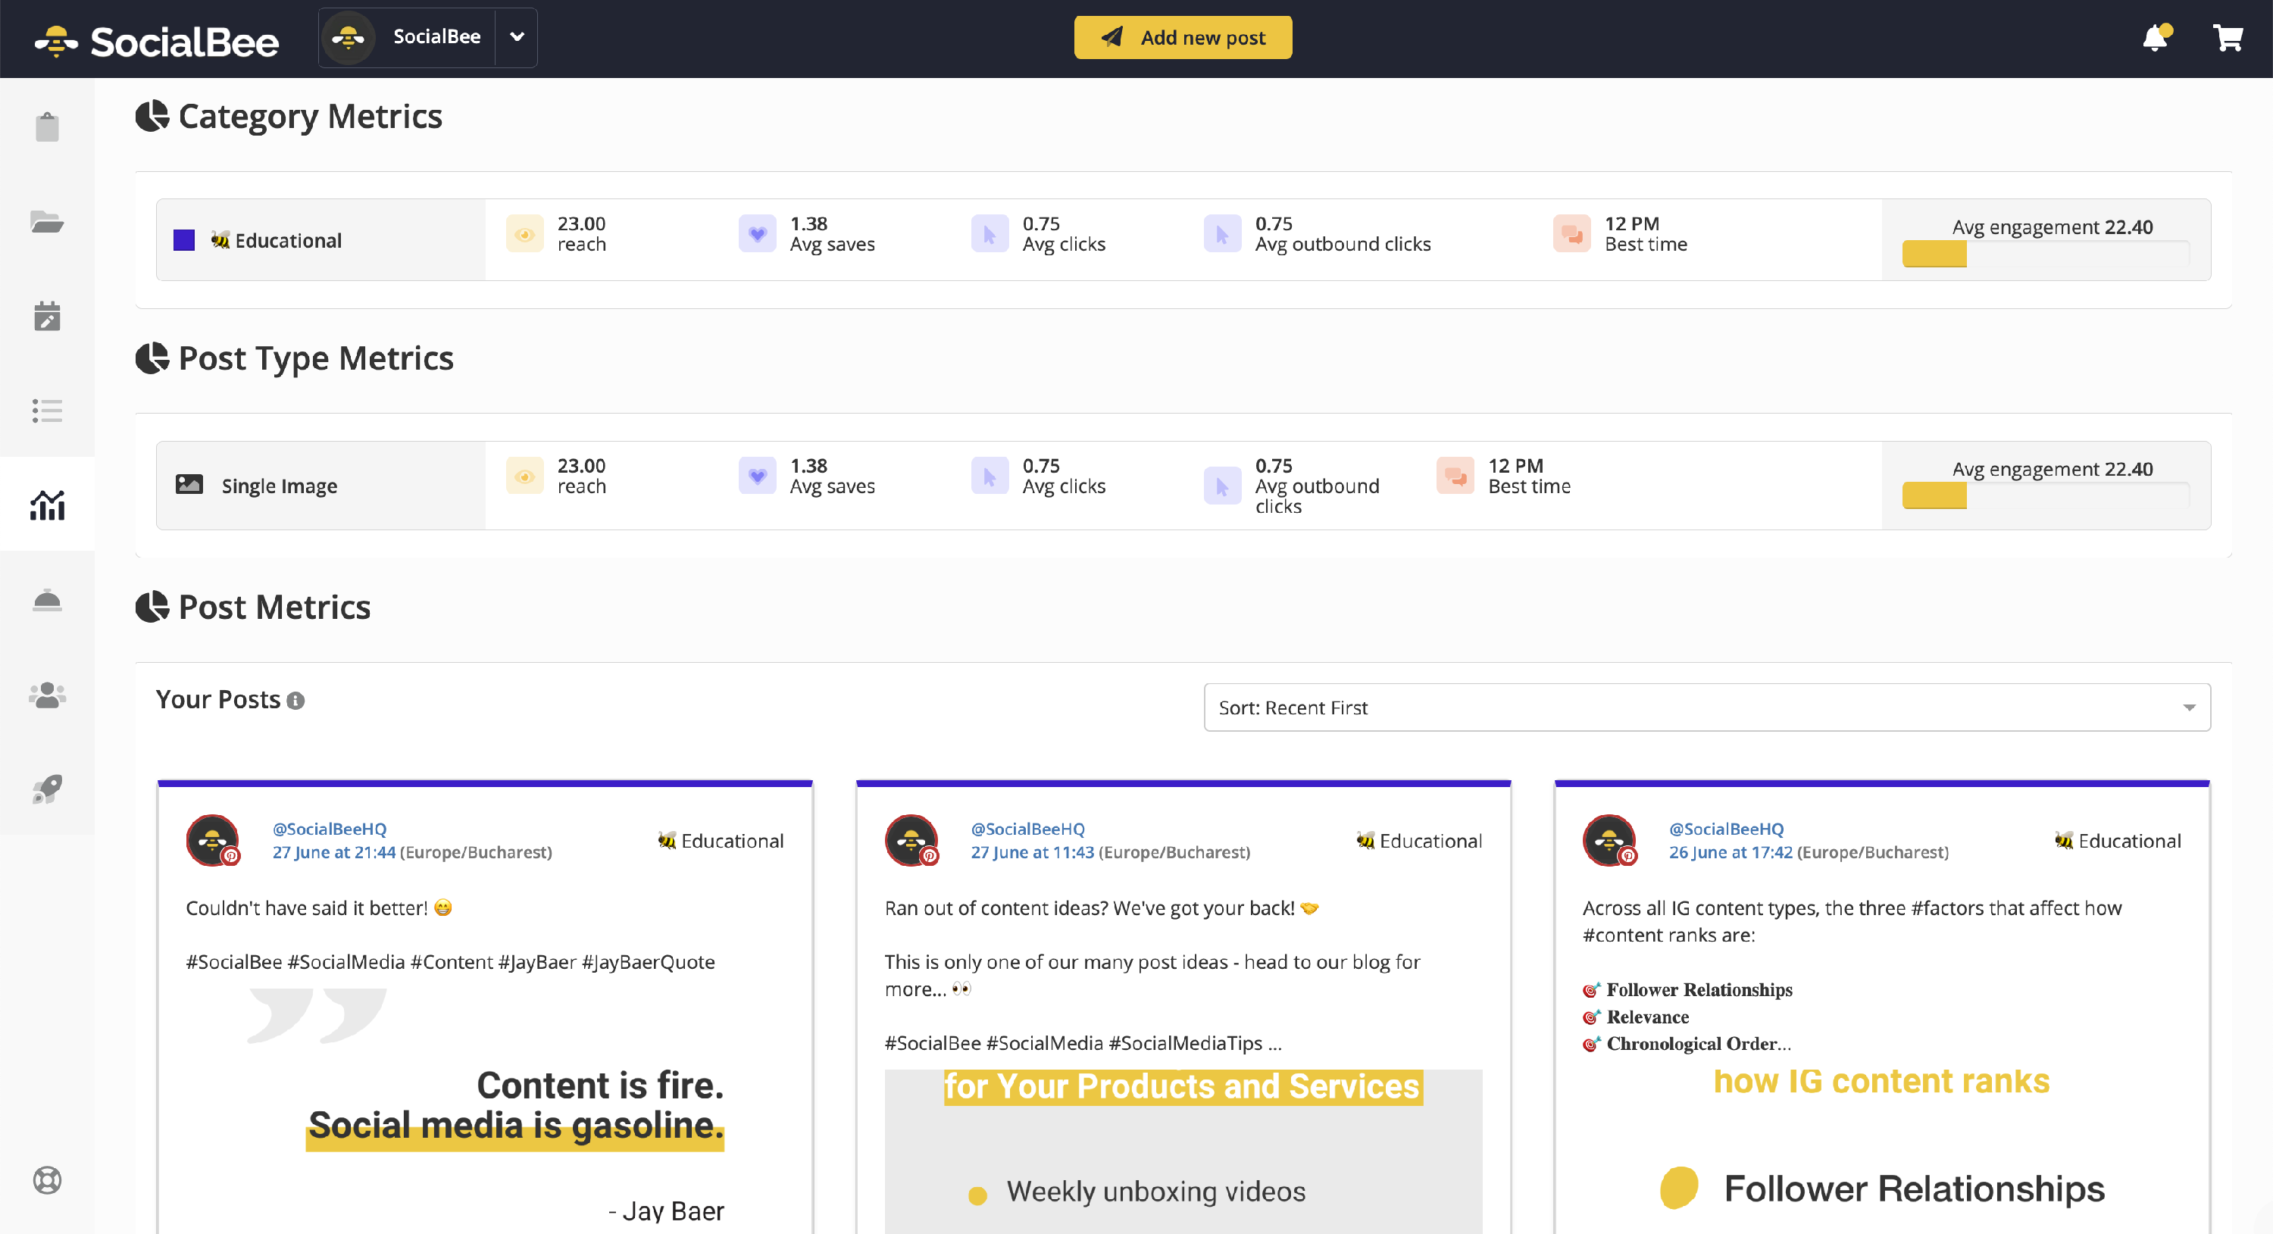
Task: Click profile avatar on 27 June 11:43 post
Action: 911,840
